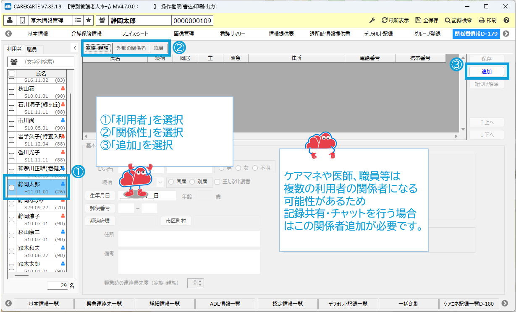Image resolution: width=516 pixels, height=312 pixels.
Task: Switch to the 外部の関係者 tab
Action: (131, 48)
